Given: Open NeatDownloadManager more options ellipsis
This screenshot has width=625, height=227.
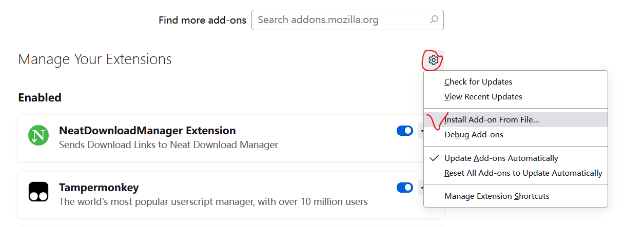Looking at the screenshot, I should (421, 131).
